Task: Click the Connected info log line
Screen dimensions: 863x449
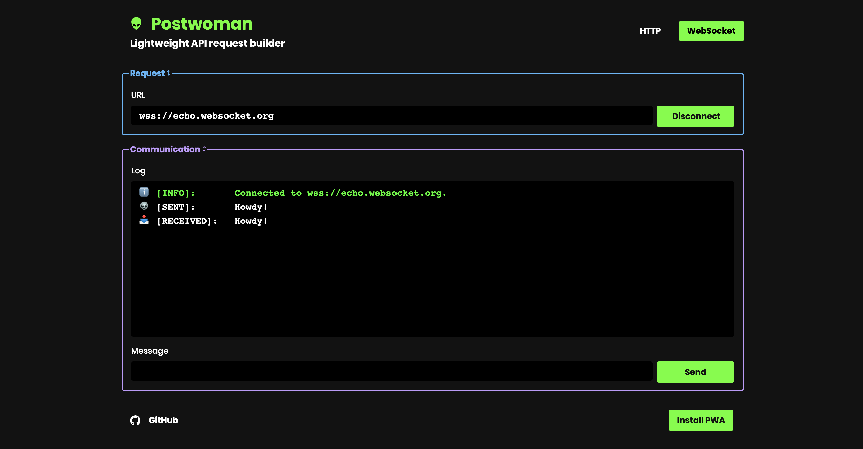Action: tap(340, 193)
